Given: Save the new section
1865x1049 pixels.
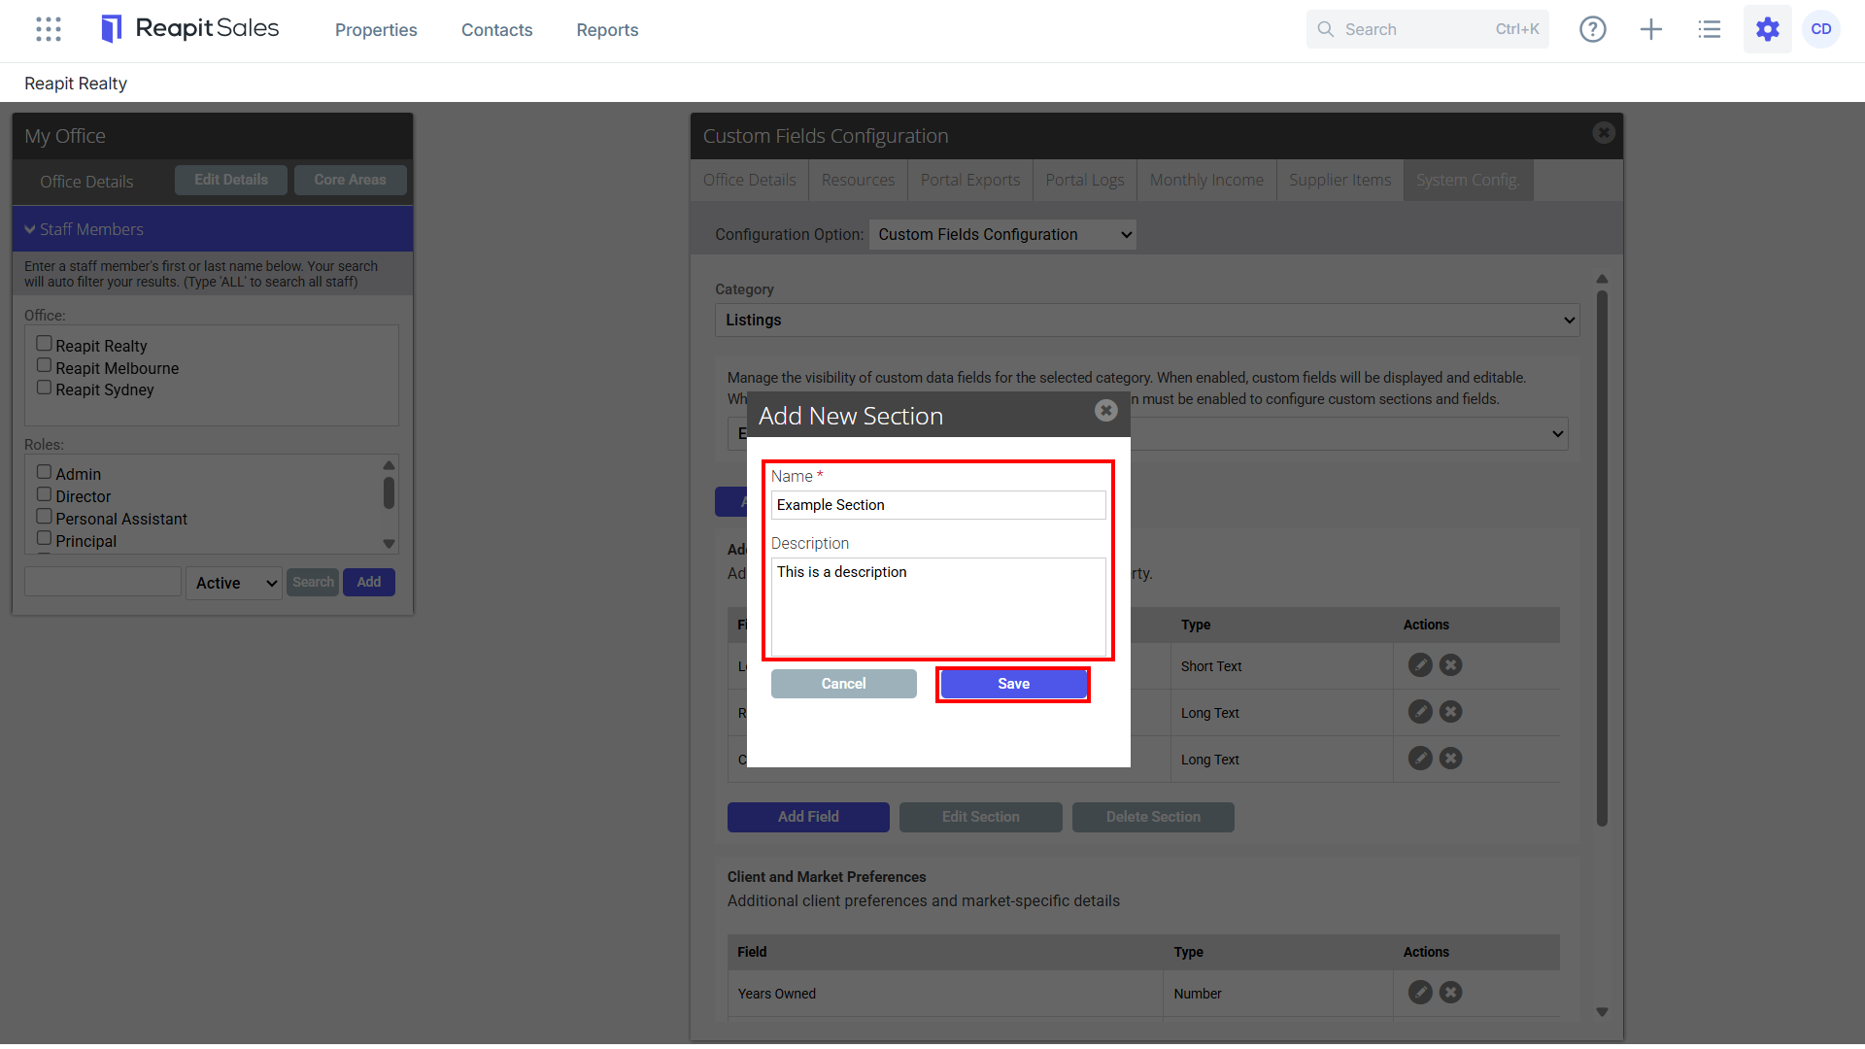Looking at the screenshot, I should point(1013,684).
